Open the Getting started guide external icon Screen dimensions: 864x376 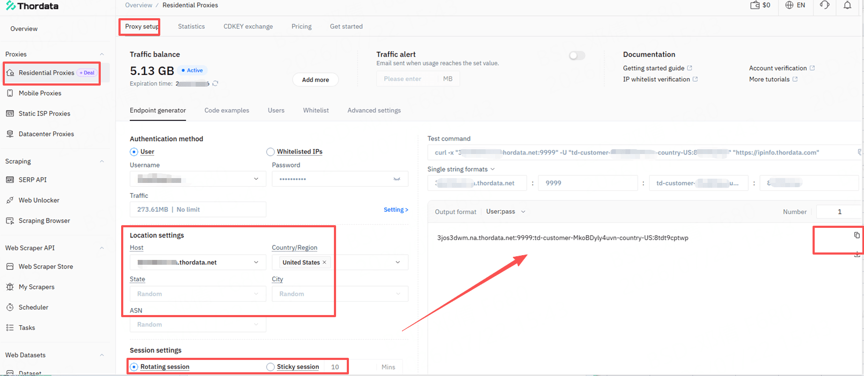coord(690,68)
